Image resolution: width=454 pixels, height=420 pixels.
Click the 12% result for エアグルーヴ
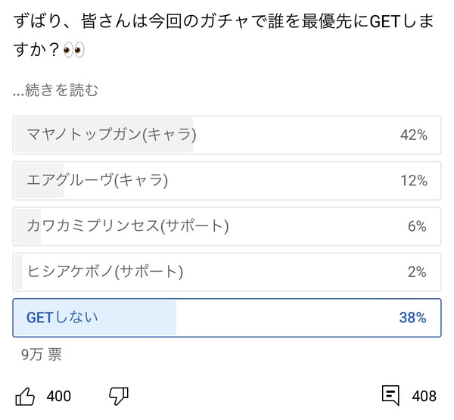pyautogui.click(x=414, y=181)
